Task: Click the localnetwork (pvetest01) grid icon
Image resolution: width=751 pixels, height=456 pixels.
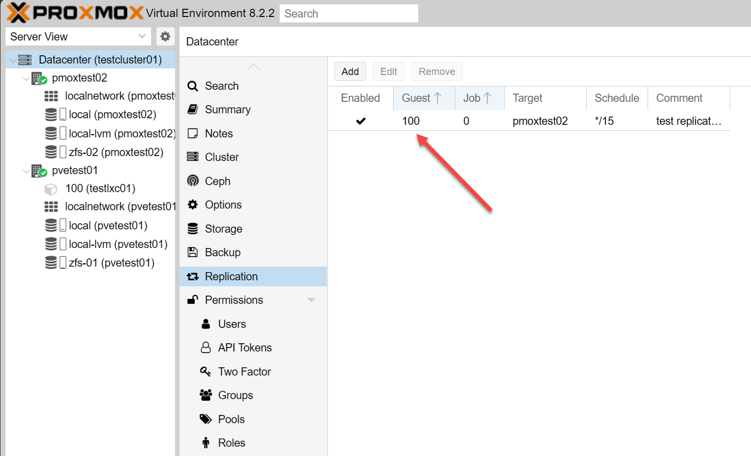Action: click(x=51, y=207)
